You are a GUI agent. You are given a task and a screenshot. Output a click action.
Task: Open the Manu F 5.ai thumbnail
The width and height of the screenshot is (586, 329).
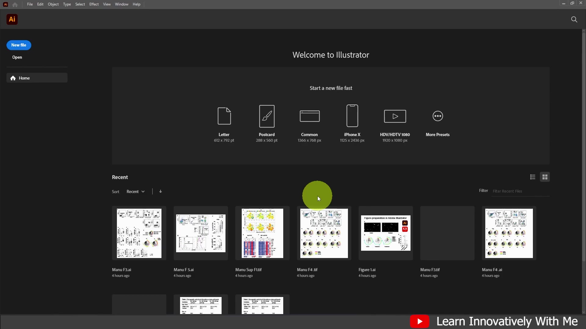(x=201, y=233)
